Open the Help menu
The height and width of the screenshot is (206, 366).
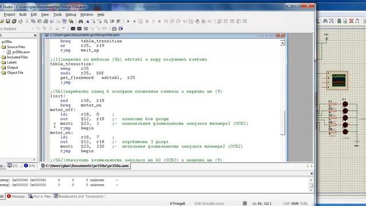[x=101, y=14]
